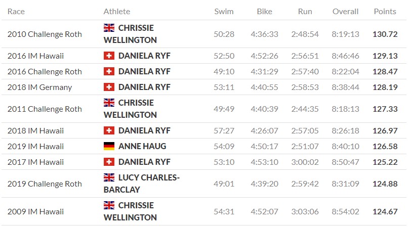Click Swiss flag in 2018 IM Germany row
Image resolution: width=408 pixels, height=227 pixels.
[109, 87]
